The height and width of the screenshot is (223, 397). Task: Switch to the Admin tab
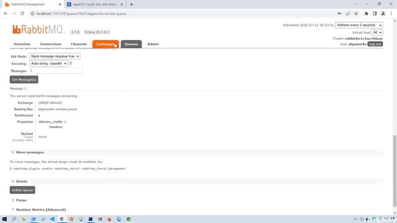point(153,44)
